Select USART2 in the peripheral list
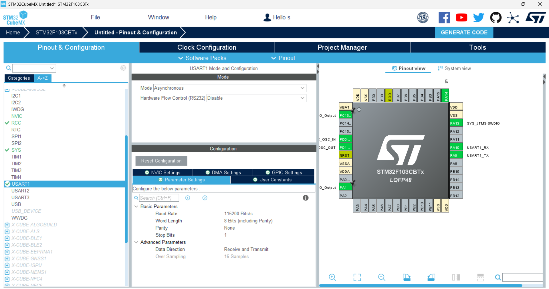The image size is (549, 289). click(20, 191)
